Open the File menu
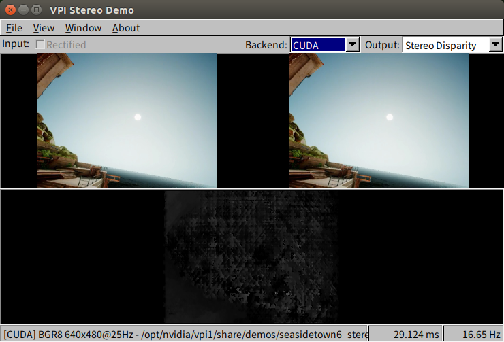The height and width of the screenshot is (342, 504). (x=14, y=28)
